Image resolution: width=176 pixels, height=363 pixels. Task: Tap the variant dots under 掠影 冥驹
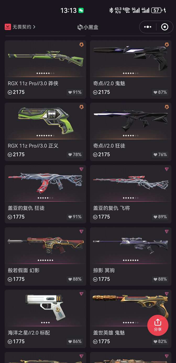(131, 260)
